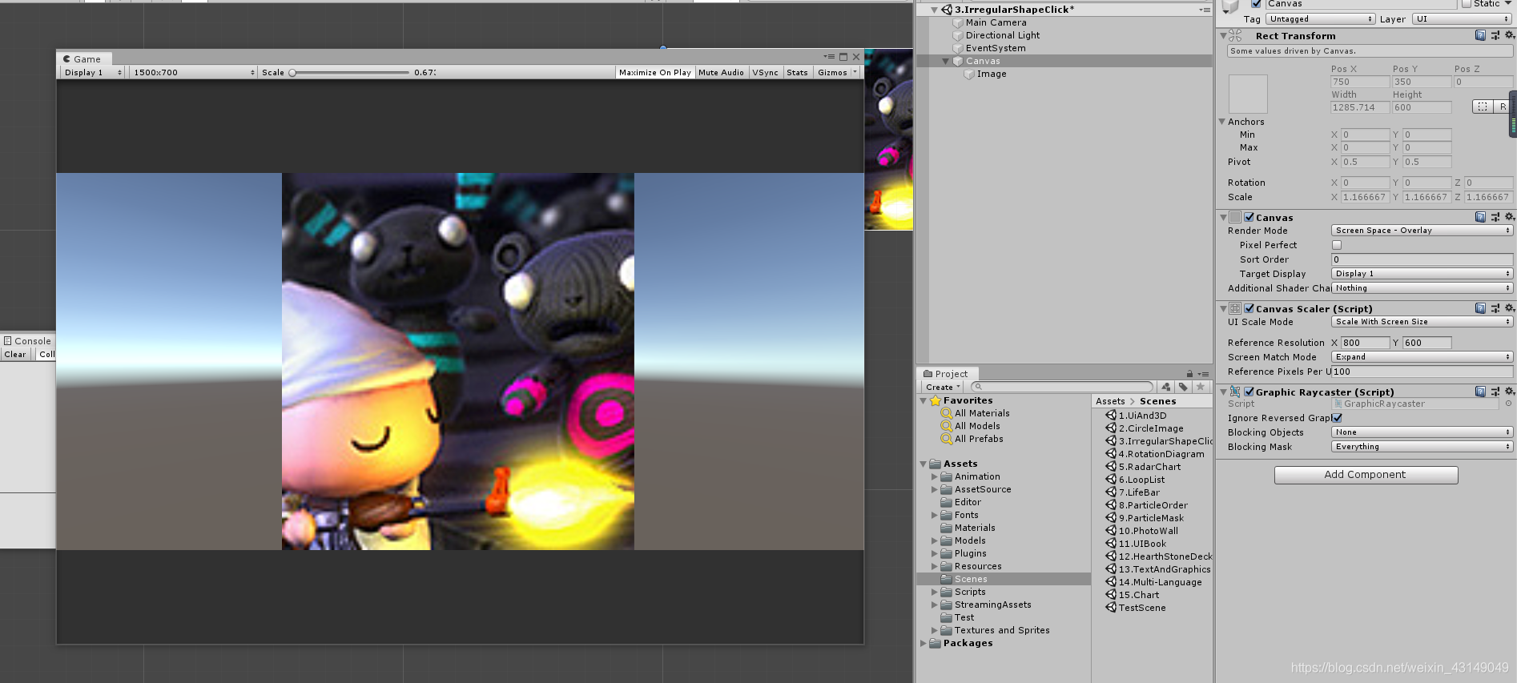Click the Project search input field
This screenshot has height=683, width=1517.
[x=1062, y=387]
